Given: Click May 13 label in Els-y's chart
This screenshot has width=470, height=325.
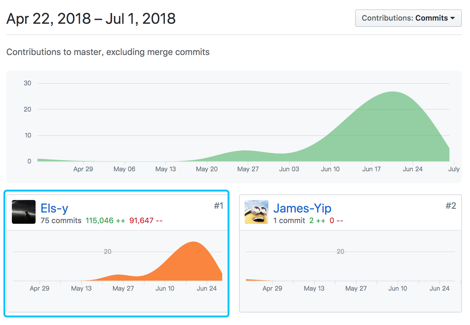Looking at the screenshot, I should tap(81, 288).
